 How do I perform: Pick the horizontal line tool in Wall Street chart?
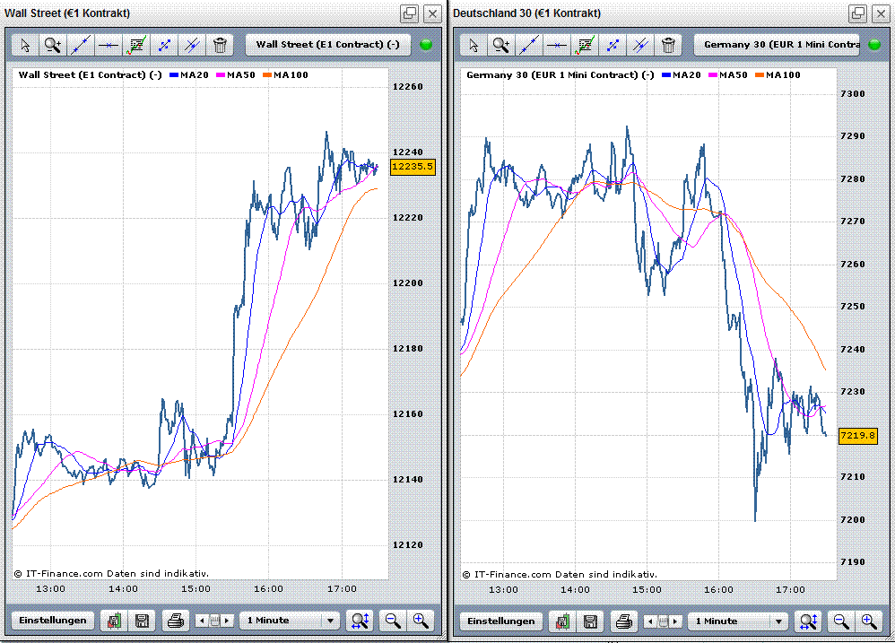109,45
